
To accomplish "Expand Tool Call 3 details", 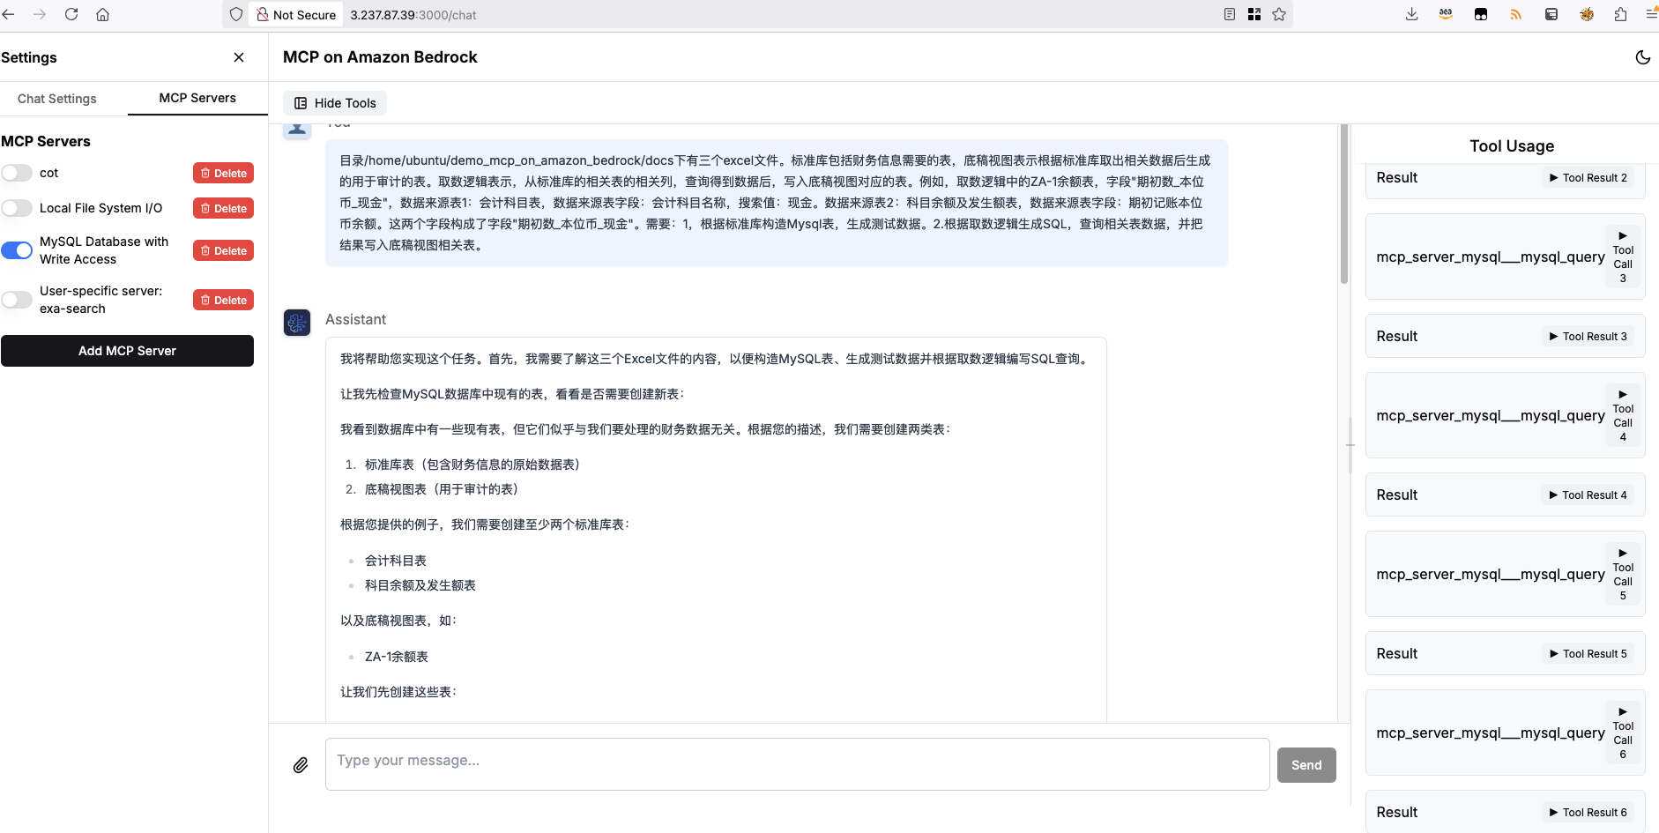I will [x=1623, y=257].
